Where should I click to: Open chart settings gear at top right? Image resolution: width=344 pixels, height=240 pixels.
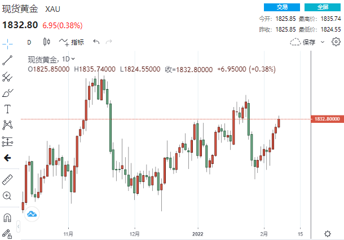[x=336, y=42]
